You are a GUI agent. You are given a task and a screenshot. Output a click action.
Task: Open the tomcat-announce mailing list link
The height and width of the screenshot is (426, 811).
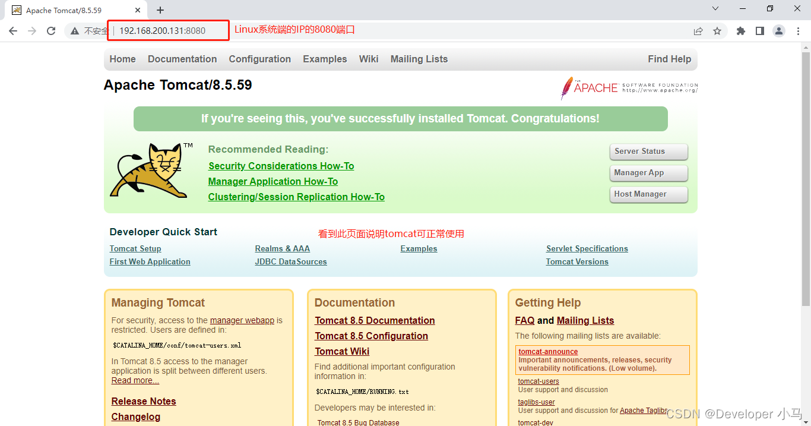548,352
